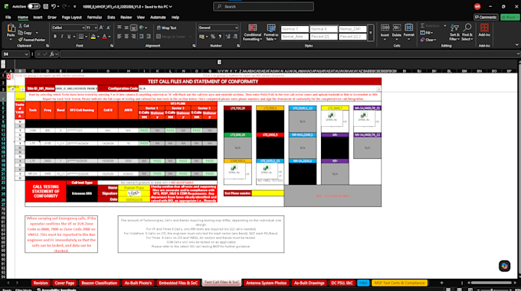Apply the Comma Style format
The width and height of the screenshot is (521, 291).
[x=220, y=37]
